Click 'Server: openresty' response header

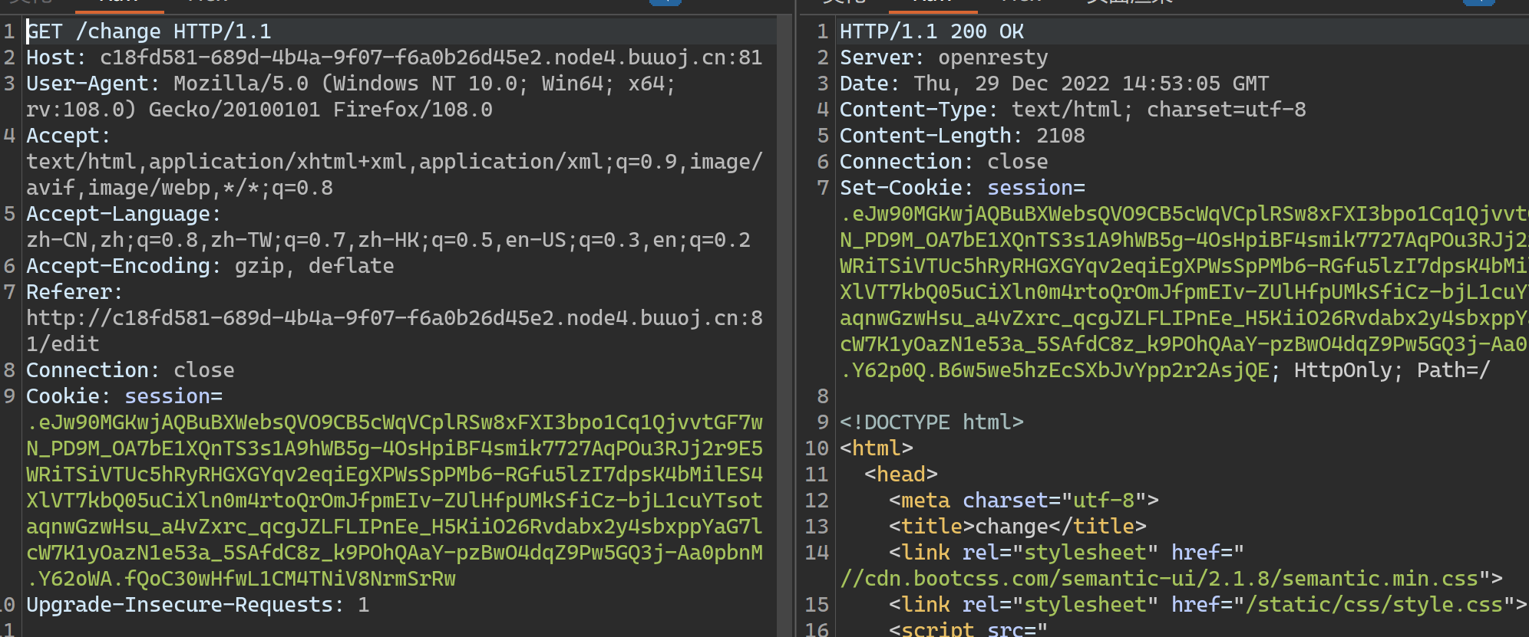point(943,57)
